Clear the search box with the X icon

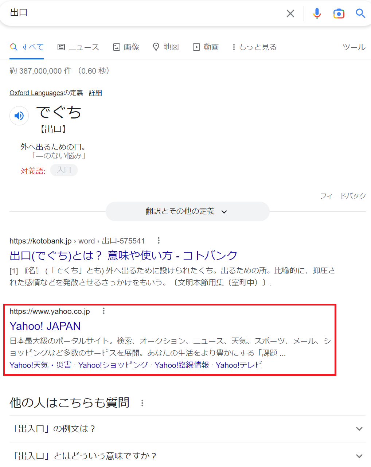click(x=290, y=13)
